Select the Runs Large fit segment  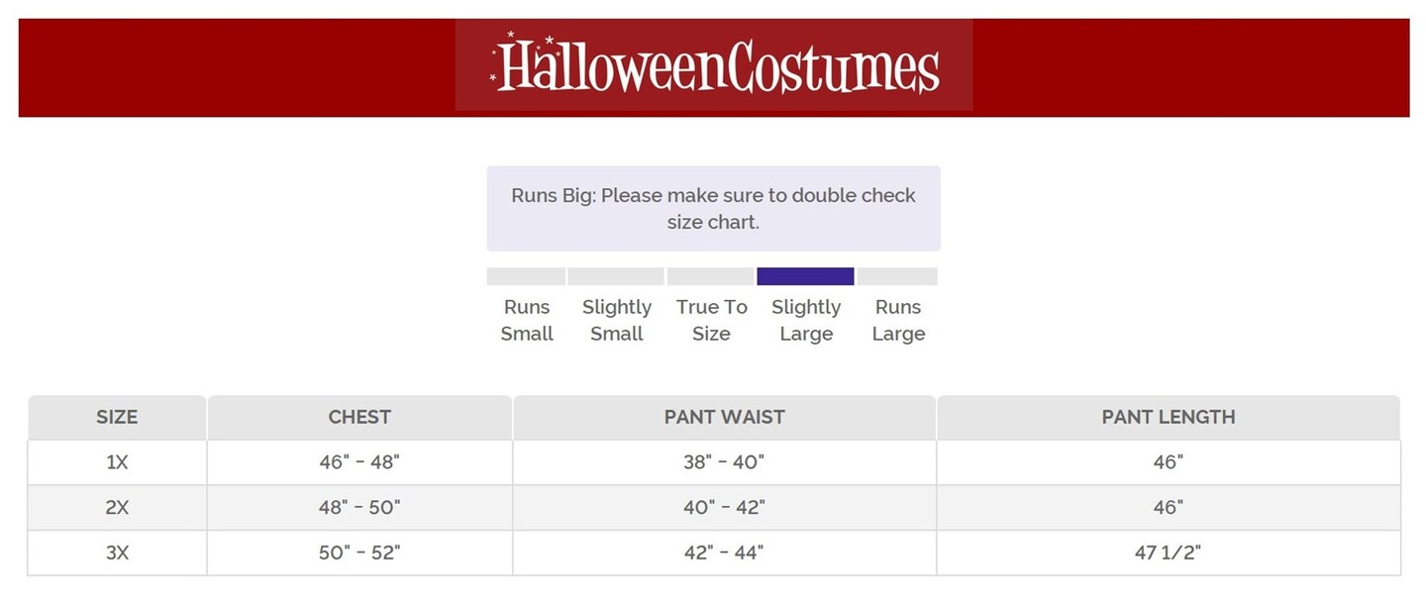pyautogui.click(x=897, y=276)
